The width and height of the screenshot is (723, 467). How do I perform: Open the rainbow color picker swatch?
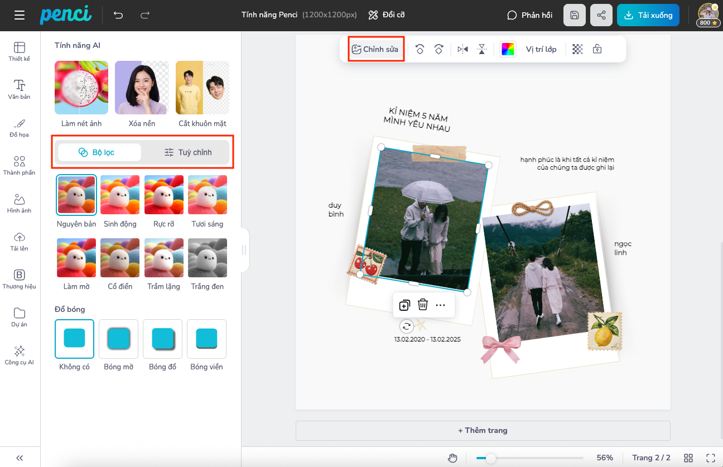(508, 49)
